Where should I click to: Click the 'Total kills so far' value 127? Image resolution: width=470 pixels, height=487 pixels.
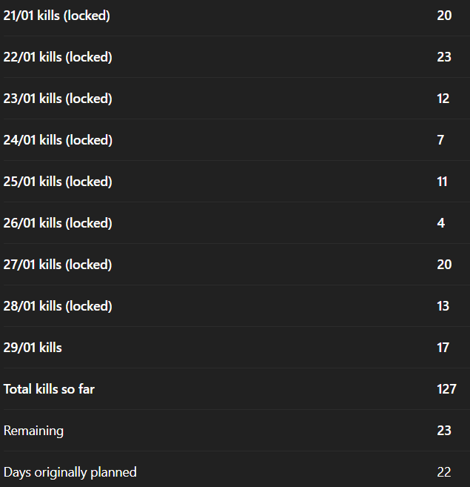(x=446, y=389)
